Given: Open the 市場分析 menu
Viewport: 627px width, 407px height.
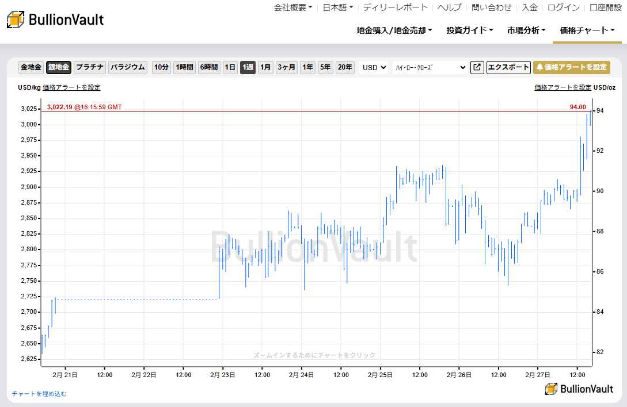Looking at the screenshot, I should [526, 30].
